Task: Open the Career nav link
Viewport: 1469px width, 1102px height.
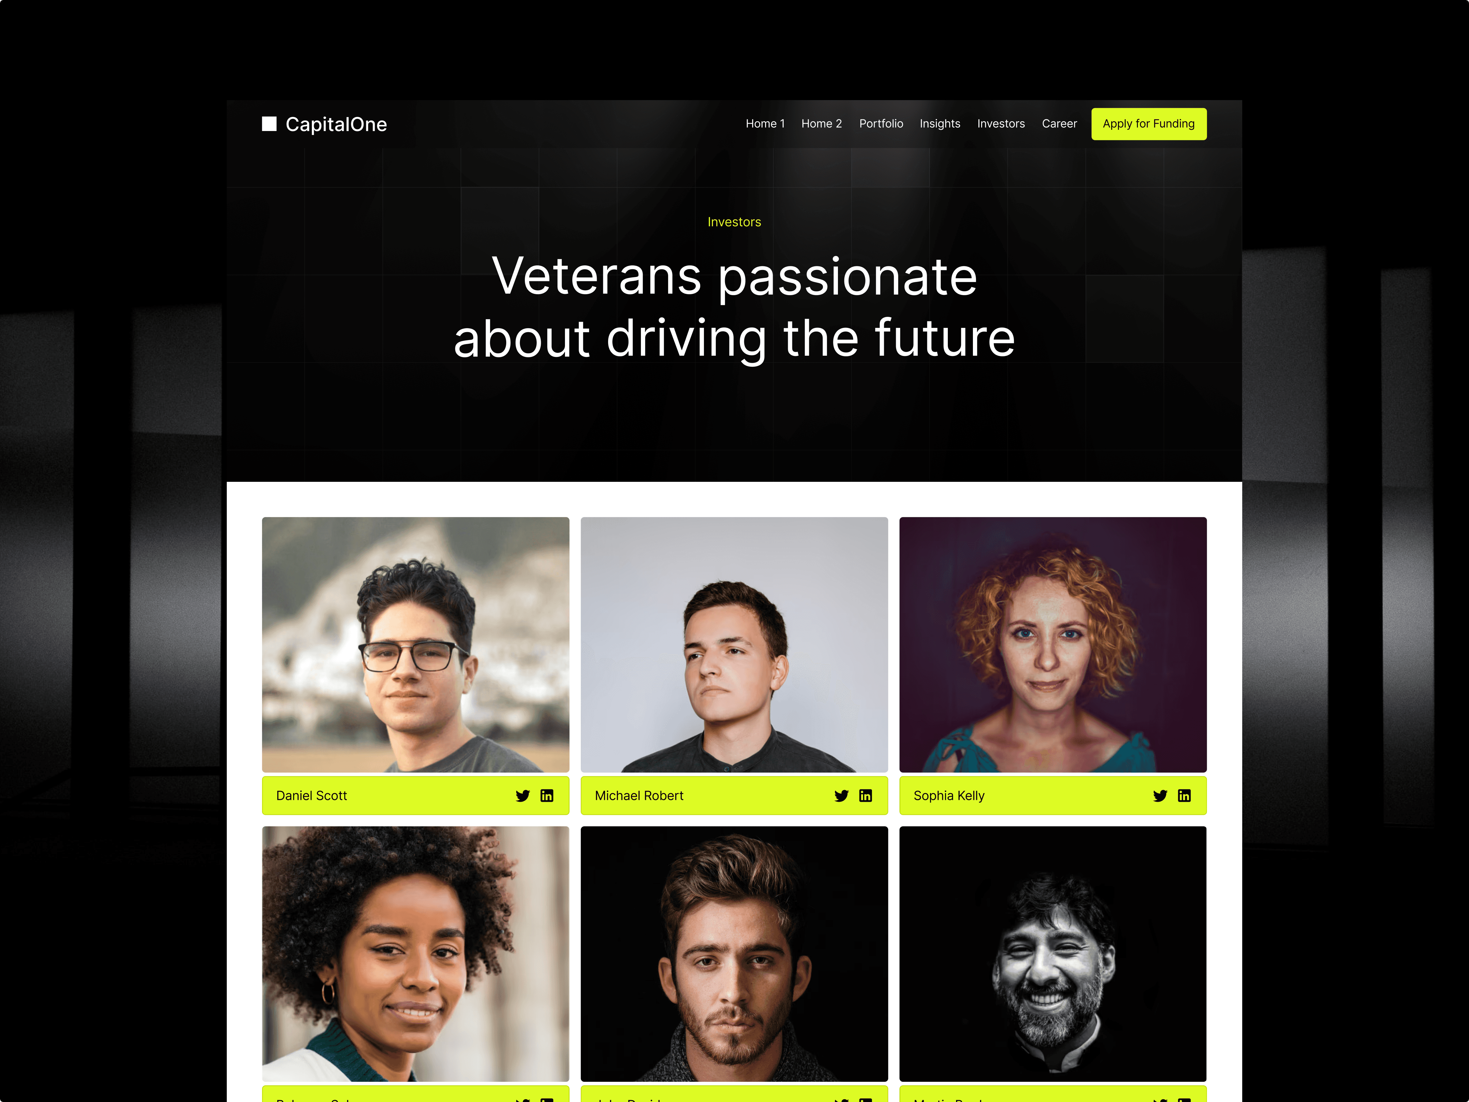Action: (x=1059, y=124)
